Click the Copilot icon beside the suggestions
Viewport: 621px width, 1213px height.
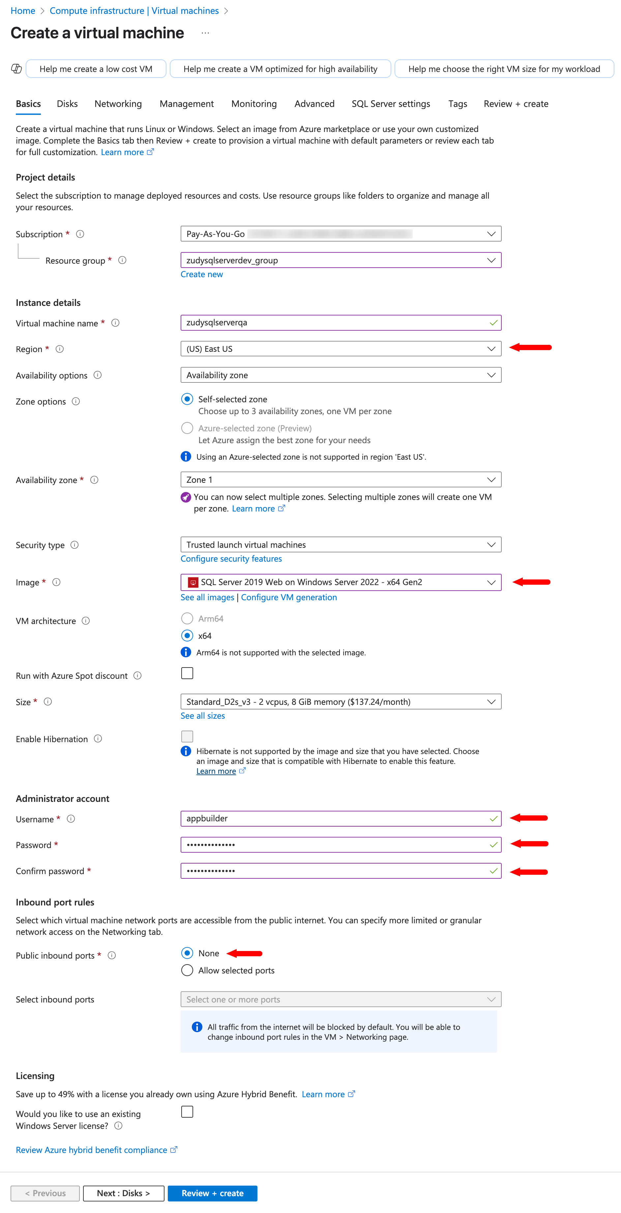(16, 69)
